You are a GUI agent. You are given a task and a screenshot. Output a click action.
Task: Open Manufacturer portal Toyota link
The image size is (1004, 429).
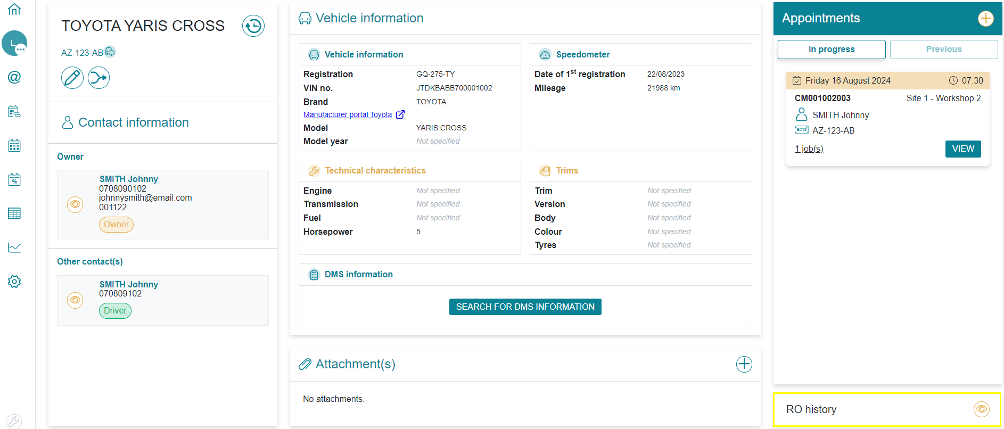click(x=348, y=114)
